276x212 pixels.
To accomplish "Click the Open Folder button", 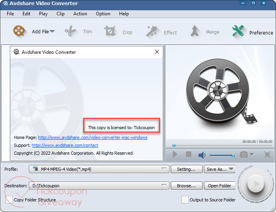I will [x=220, y=186].
